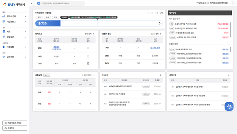Click 카드사 확인필요 for 7122 card

coord(223,24)
